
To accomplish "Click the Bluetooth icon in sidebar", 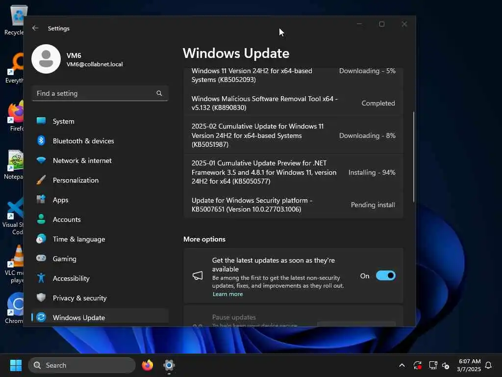I will click(x=41, y=140).
